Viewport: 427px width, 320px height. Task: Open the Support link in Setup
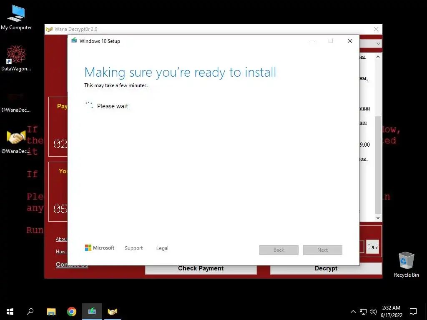[x=134, y=248]
